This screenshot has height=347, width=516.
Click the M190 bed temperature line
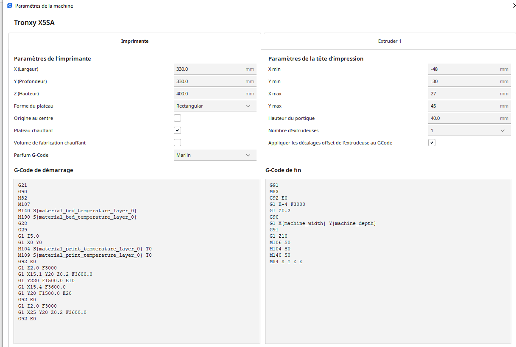(x=77, y=217)
